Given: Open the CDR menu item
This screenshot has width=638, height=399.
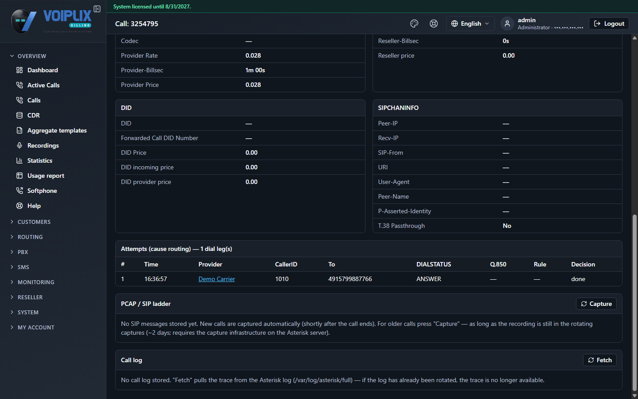Looking at the screenshot, I should point(34,115).
